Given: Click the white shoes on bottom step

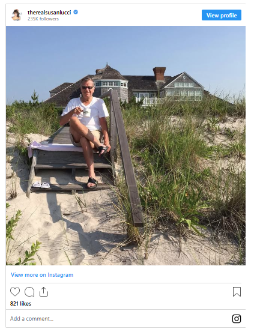Looking at the screenshot, I should tap(41, 185).
